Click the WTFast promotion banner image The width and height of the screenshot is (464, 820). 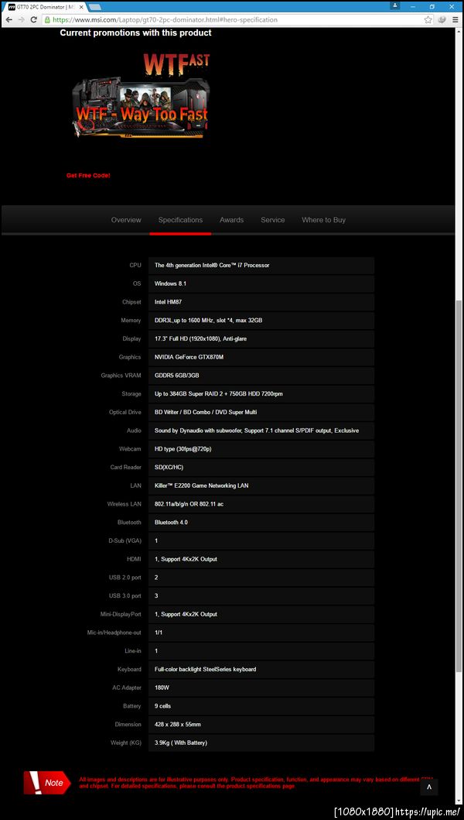(x=140, y=96)
